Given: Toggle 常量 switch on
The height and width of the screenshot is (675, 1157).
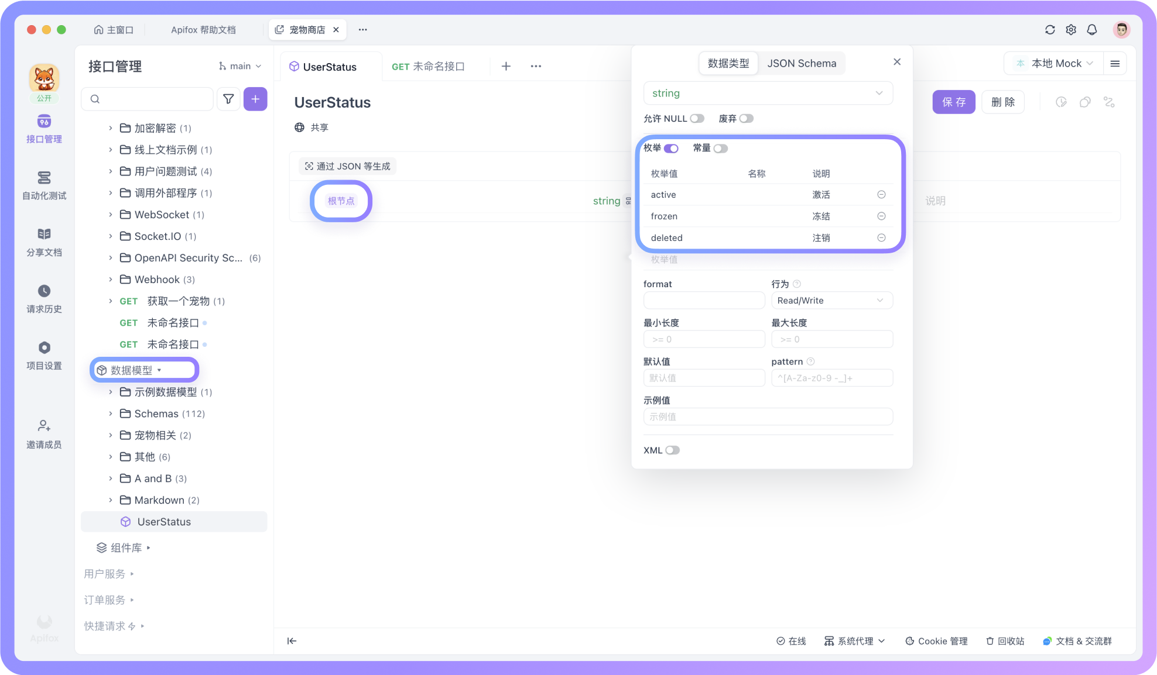Looking at the screenshot, I should pos(720,149).
